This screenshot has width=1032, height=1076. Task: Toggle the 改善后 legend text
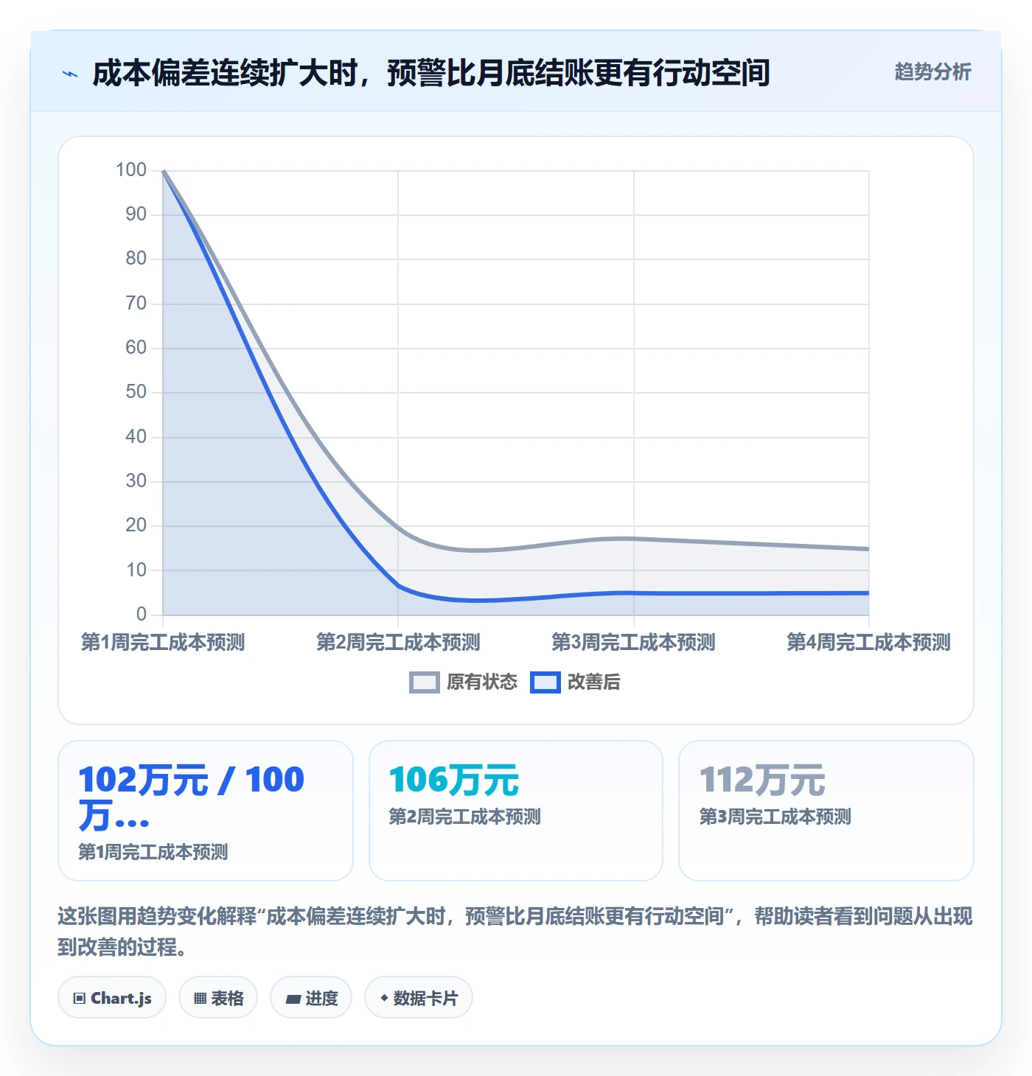click(x=593, y=682)
